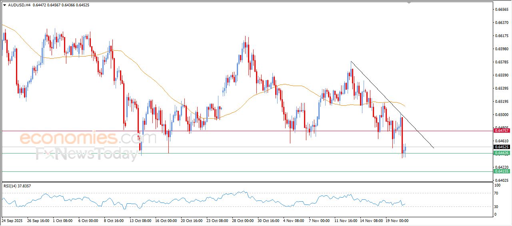Click the 0.66565 price scale value
512x226 pixels.
click(x=502, y=9)
